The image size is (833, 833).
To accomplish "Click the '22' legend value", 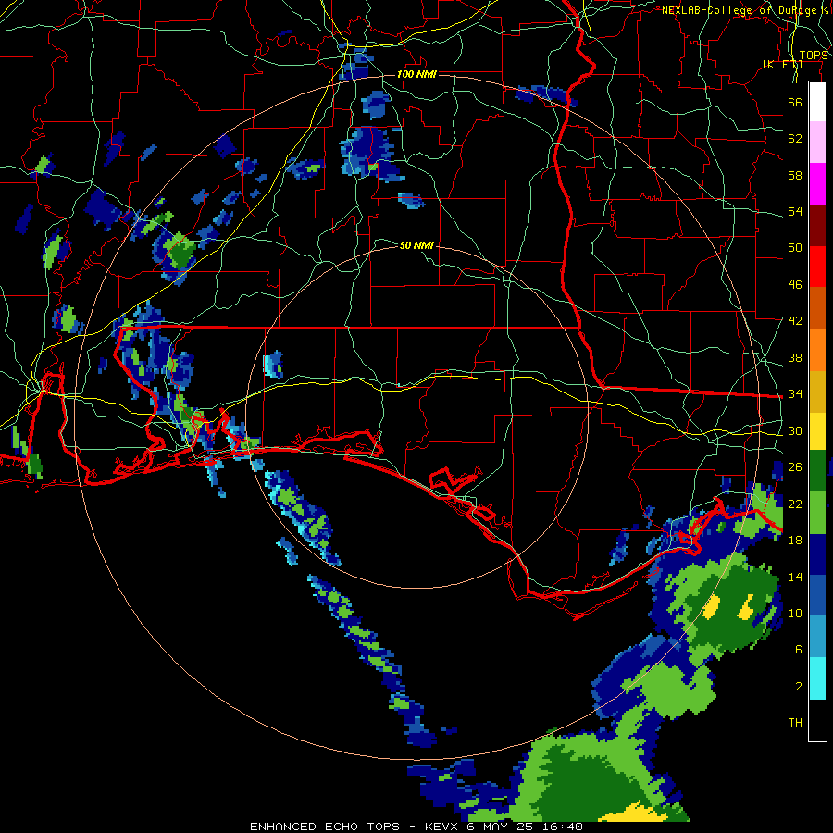I will (x=795, y=504).
